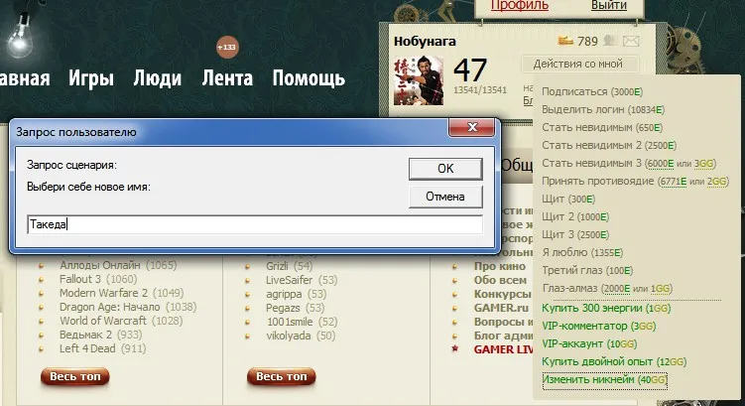The width and height of the screenshot is (745, 406).
Task: Open the Modern Warfare 2 link
Action: (103, 293)
